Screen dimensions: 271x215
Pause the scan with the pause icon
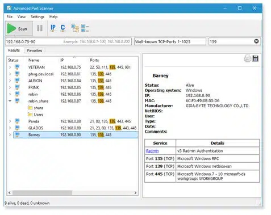[40, 28]
